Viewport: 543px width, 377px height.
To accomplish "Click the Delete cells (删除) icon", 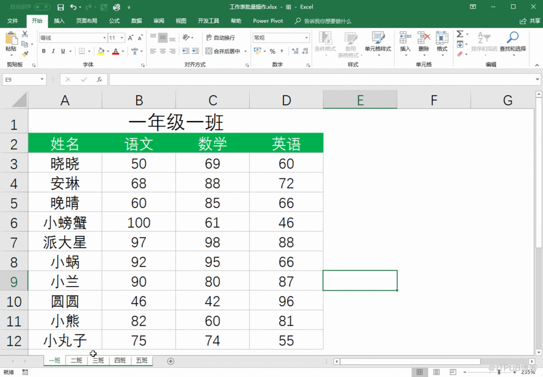I will (423, 41).
